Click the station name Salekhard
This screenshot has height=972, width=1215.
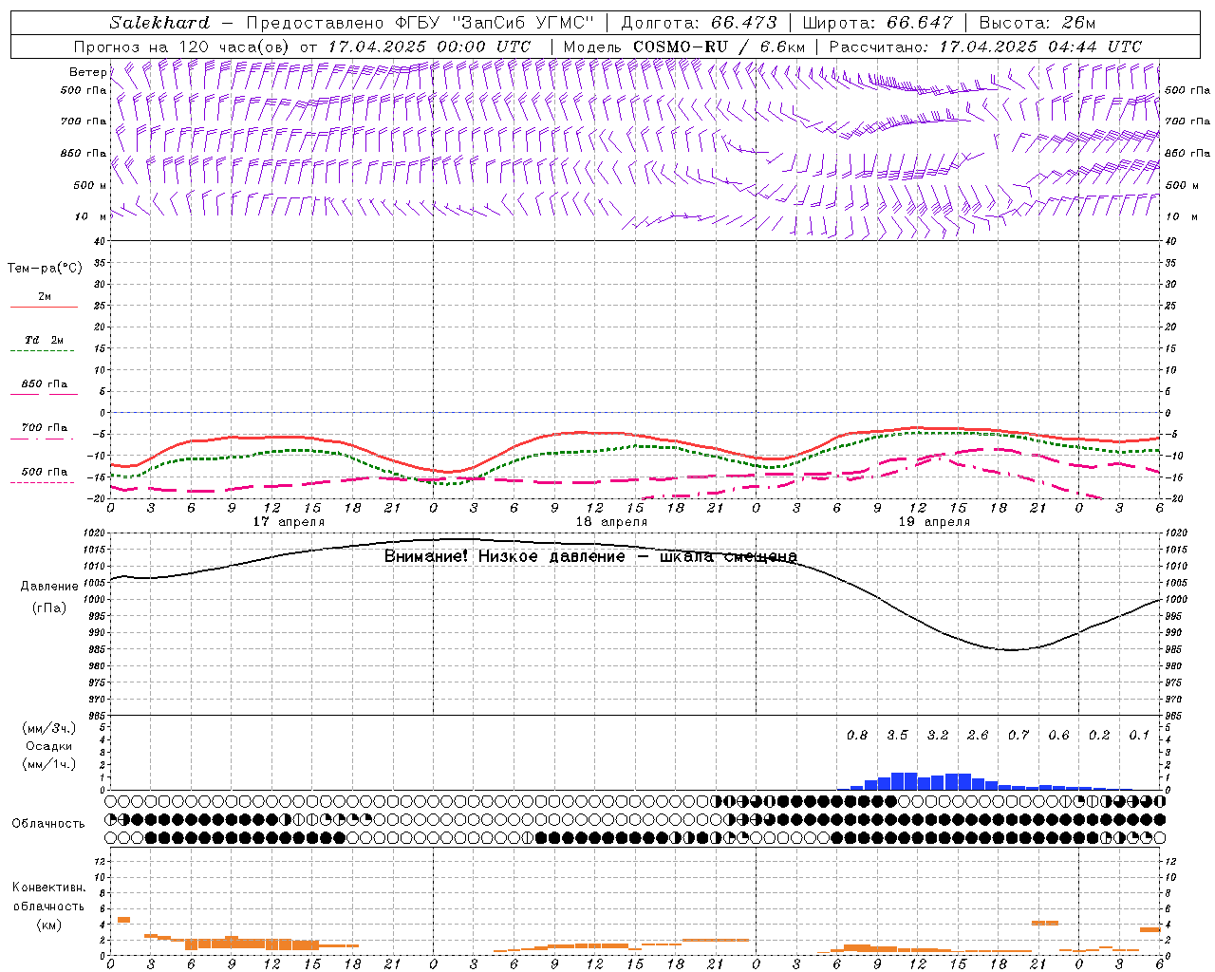point(159,23)
